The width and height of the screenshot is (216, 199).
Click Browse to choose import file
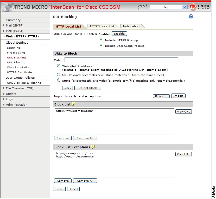pos(161,96)
